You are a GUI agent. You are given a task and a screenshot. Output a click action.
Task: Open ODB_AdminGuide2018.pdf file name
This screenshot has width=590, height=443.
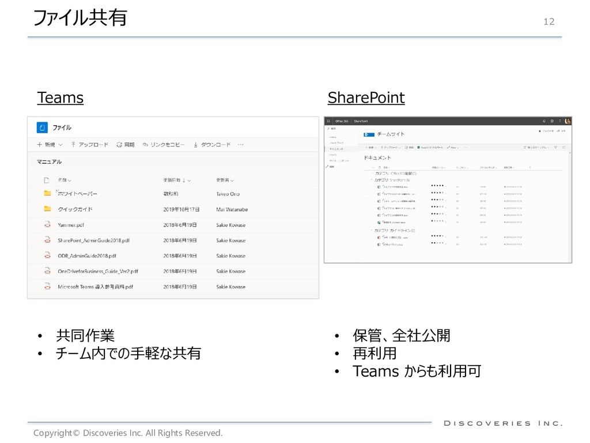tap(87, 256)
